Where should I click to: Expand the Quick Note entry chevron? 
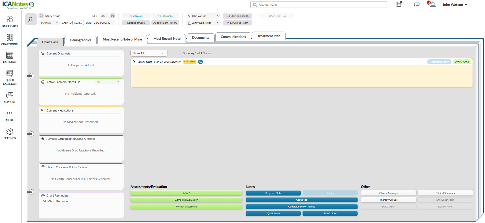pos(134,62)
